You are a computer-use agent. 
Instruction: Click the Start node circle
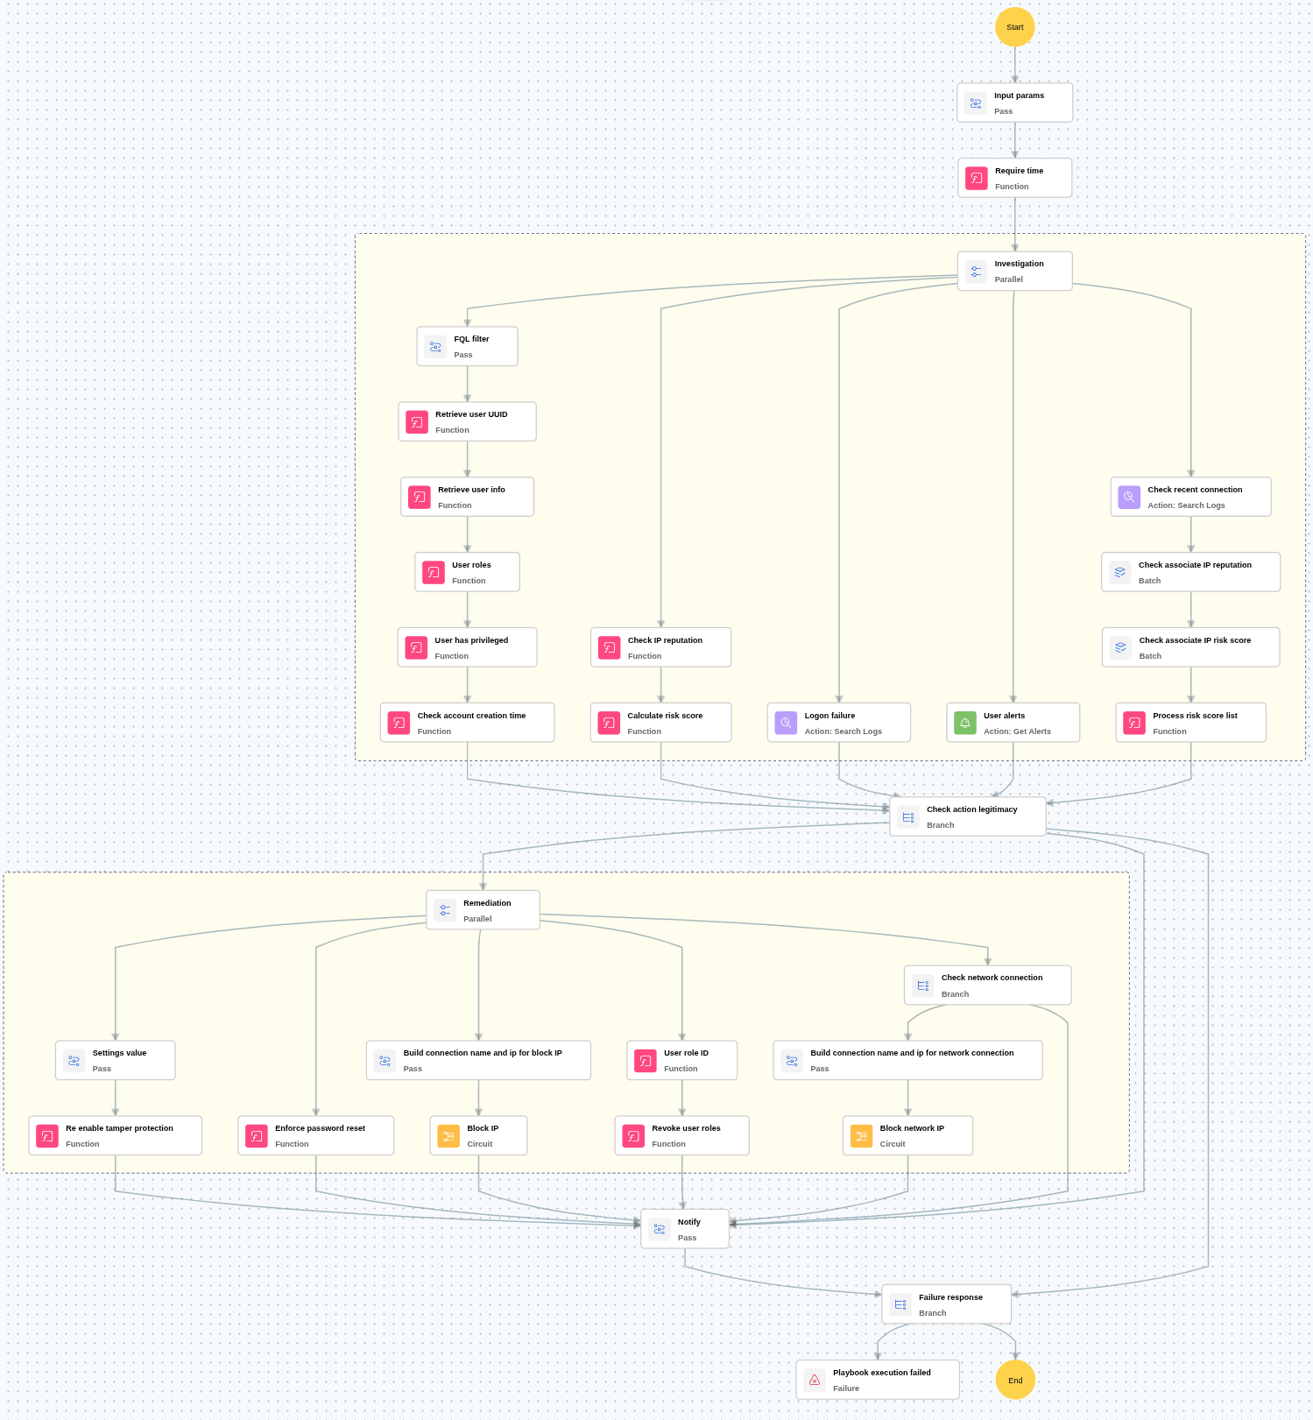coord(1014,27)
